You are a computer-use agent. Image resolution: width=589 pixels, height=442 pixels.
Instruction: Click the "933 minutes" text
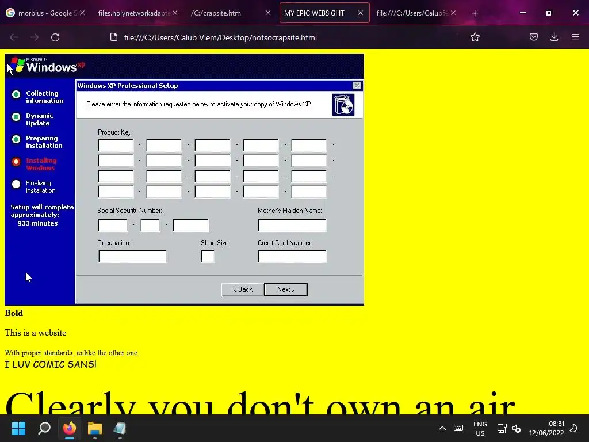[37, 223]
